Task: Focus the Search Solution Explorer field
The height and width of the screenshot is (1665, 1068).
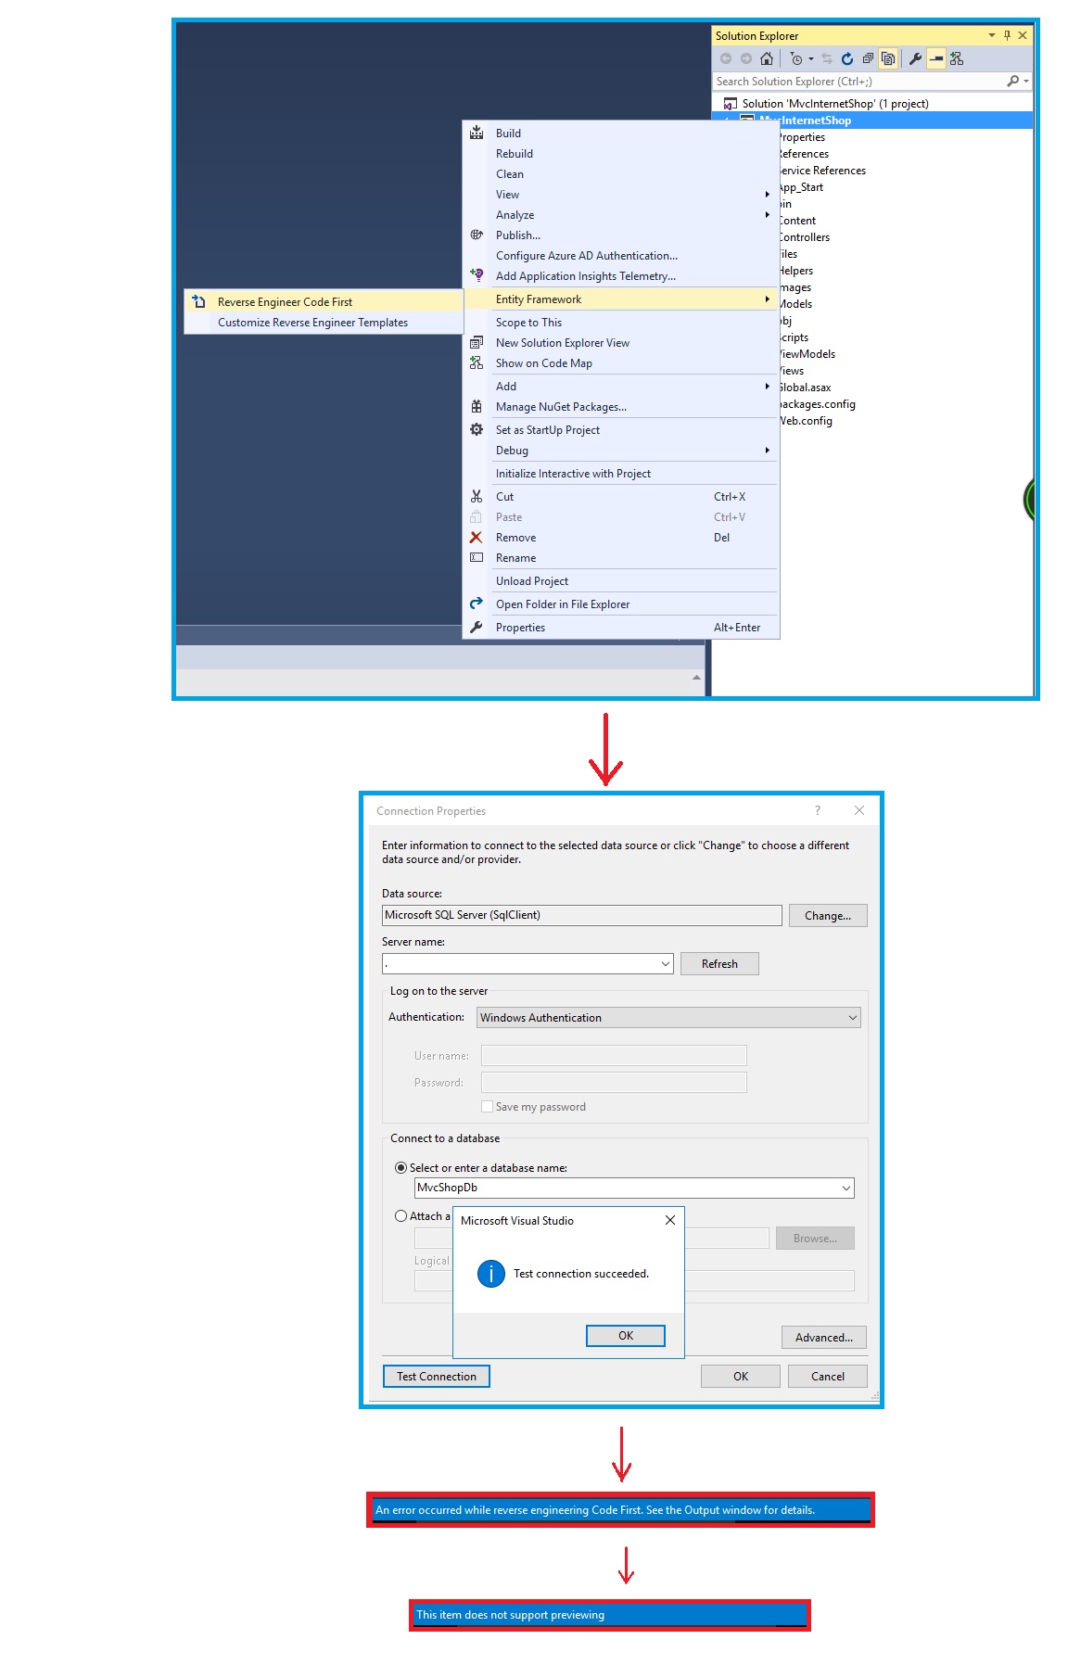Action: pos(859,82)
